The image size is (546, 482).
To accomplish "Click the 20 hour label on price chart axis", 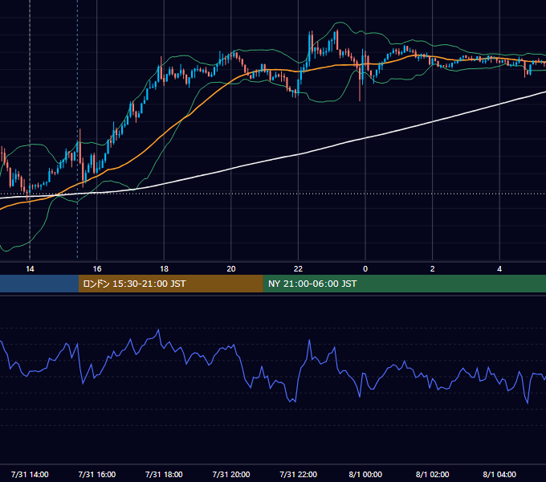I will click(231, 269).
